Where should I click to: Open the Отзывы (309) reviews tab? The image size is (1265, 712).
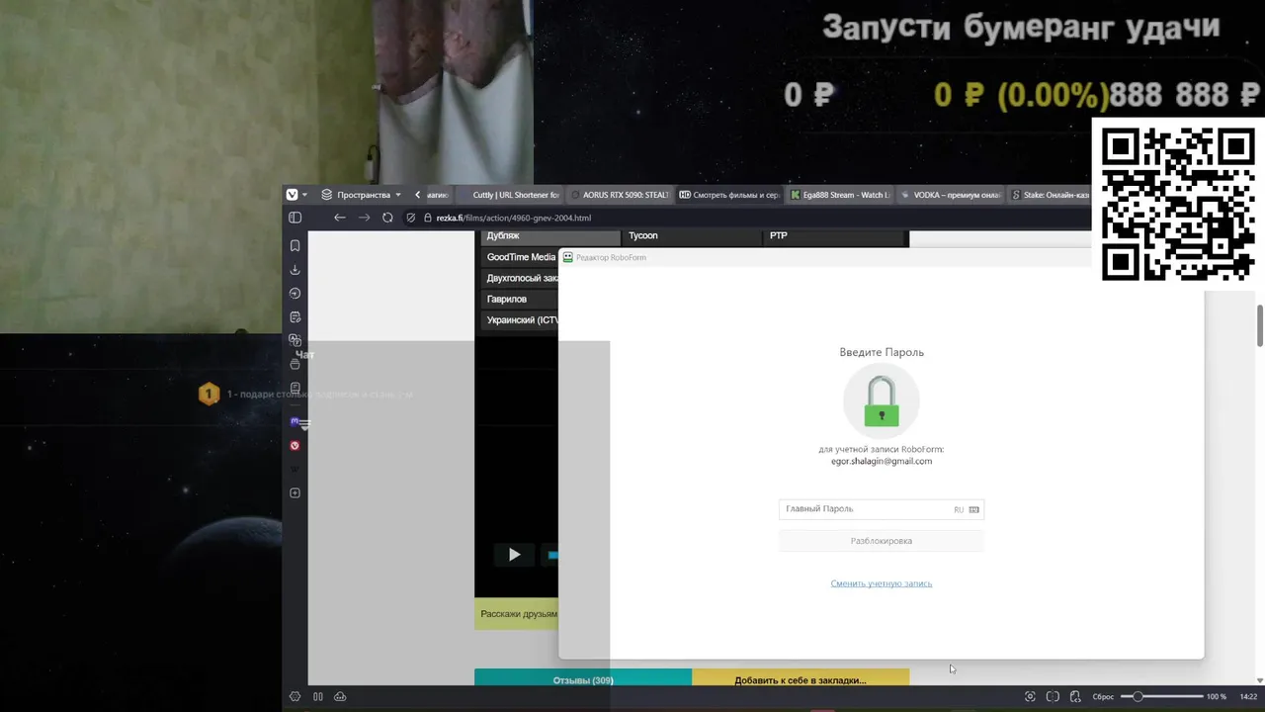point(583,679)
